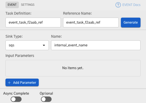
Task: Click the 'Optional' label text
Action: tap(46, 94)
